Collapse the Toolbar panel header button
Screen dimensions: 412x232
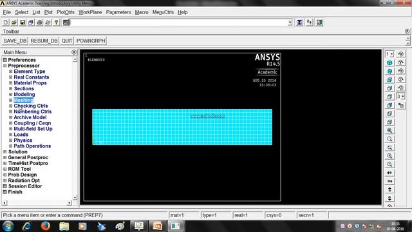click(407, 32)
